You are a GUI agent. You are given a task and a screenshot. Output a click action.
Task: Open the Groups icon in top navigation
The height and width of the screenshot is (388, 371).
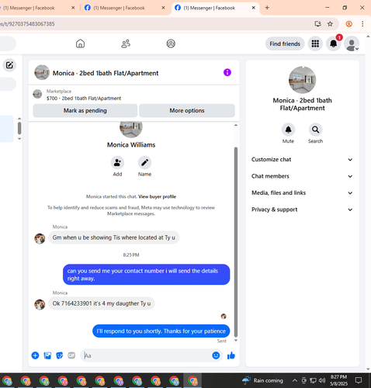coord(171,43)
